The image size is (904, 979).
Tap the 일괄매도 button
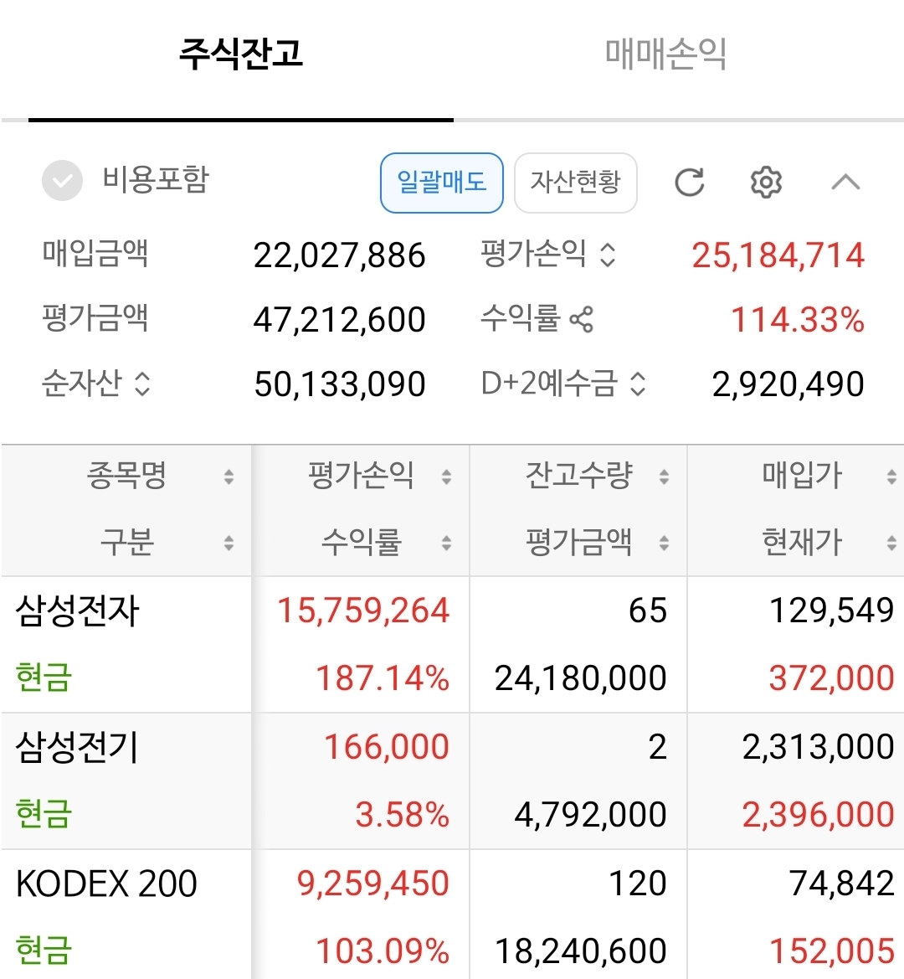[442, 183]
